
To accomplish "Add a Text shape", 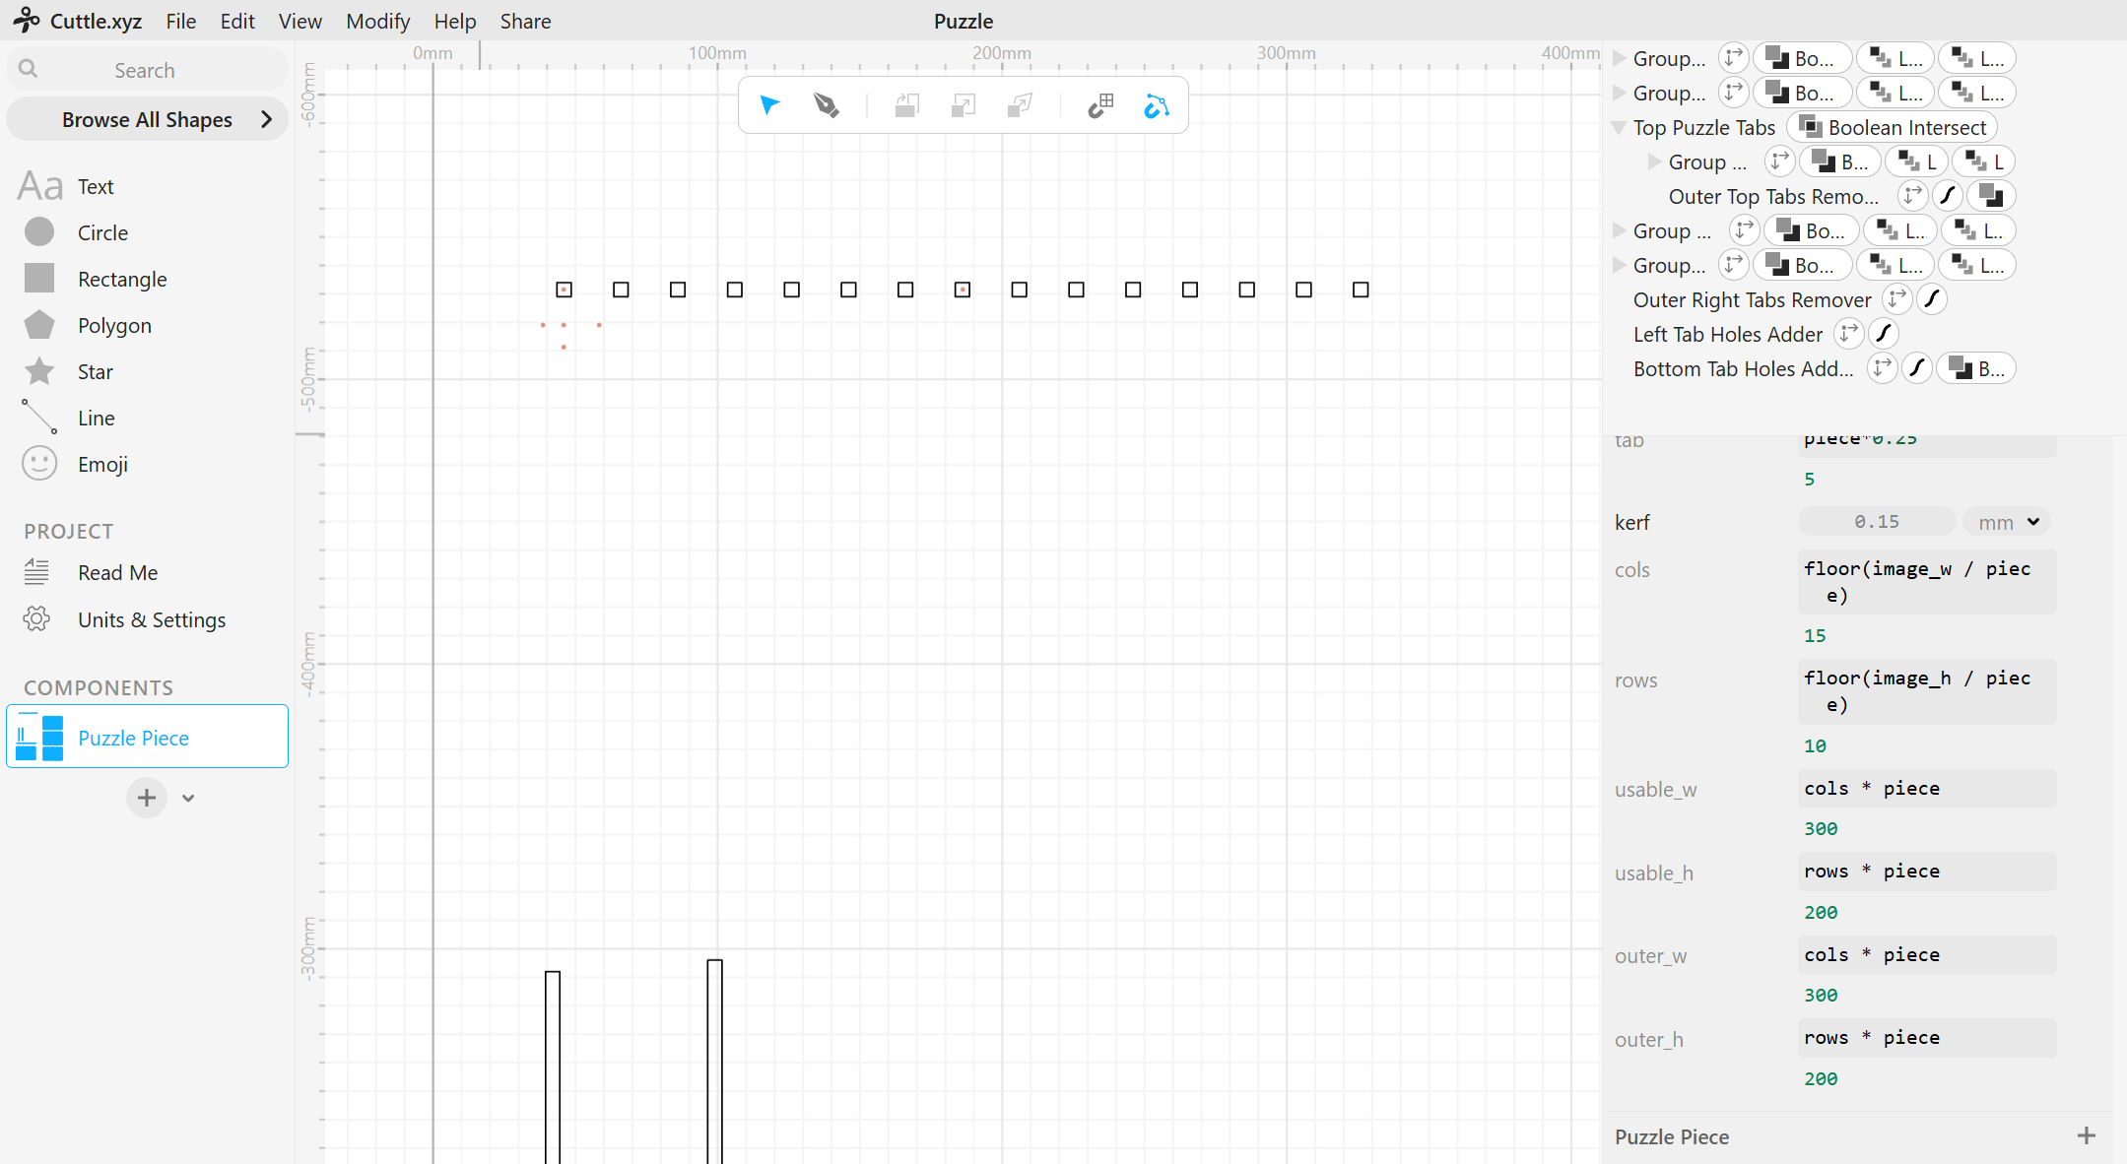I will (x=96, y=186).
